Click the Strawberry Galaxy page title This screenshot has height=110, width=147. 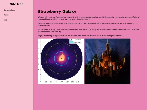(57, 12)
